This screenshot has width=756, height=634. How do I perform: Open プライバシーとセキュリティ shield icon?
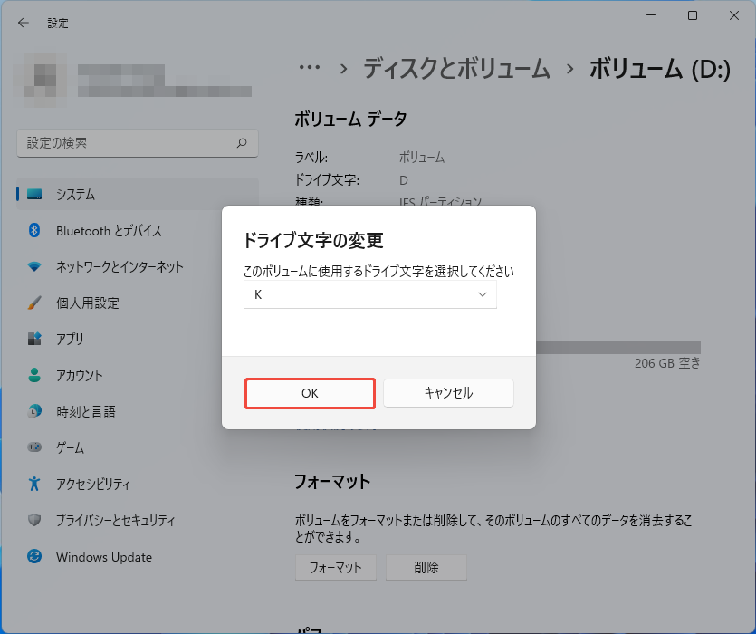pyautogui.click(x=34, y=520)
